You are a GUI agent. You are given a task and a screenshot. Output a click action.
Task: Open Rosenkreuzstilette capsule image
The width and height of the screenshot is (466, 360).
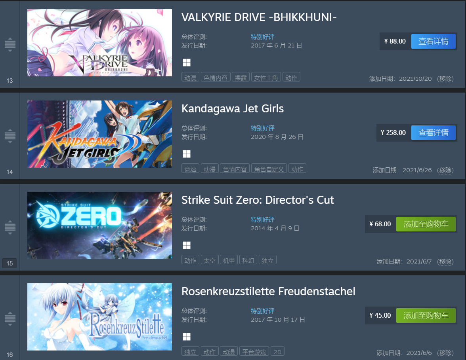[99, 317]
